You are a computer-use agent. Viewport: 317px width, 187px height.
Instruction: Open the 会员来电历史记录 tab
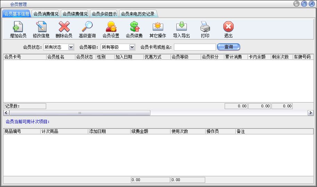coord(137,14)
